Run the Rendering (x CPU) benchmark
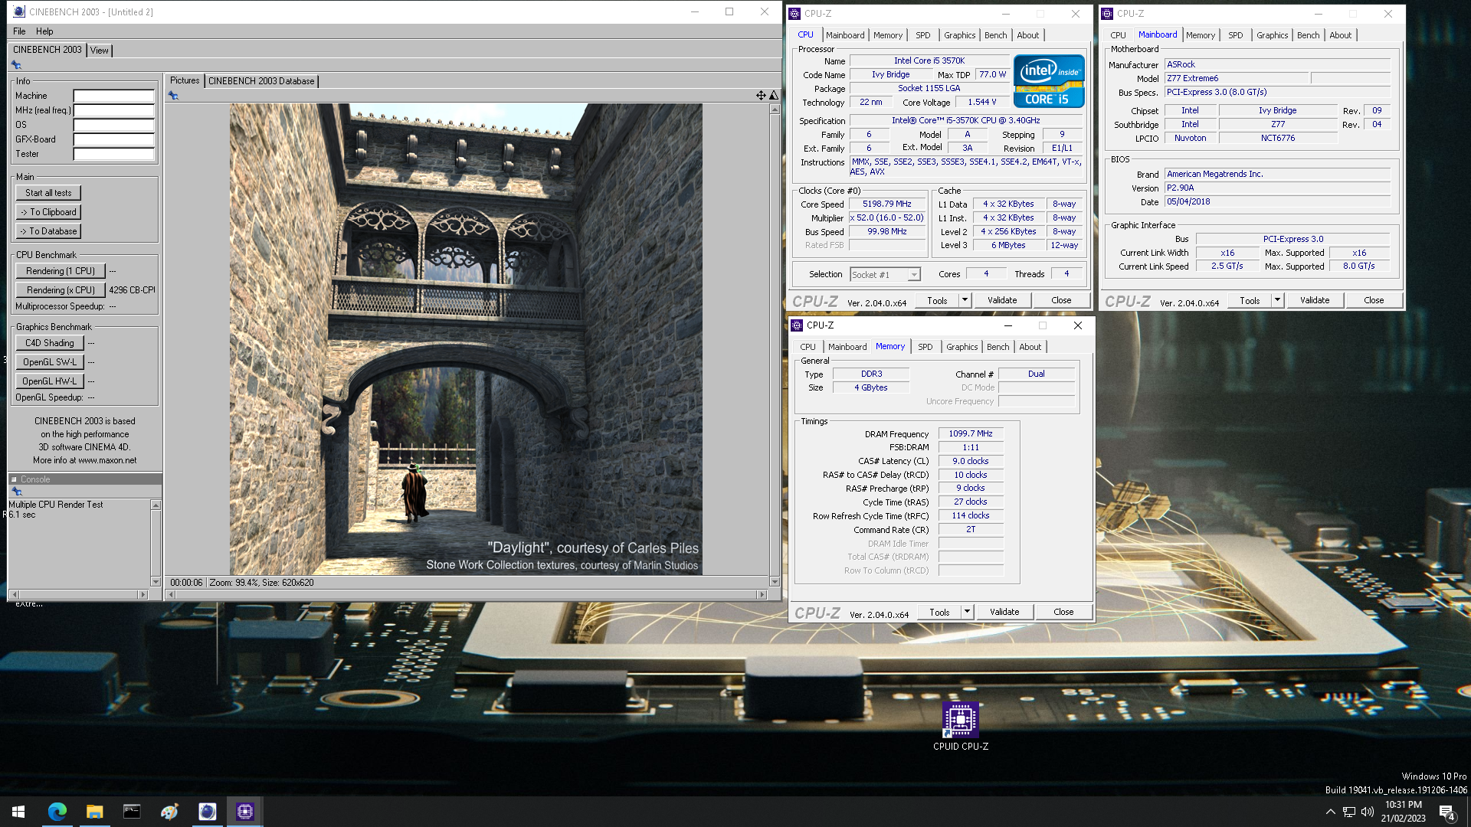Viewport: 1471px width, 827px height. [61, 290]
